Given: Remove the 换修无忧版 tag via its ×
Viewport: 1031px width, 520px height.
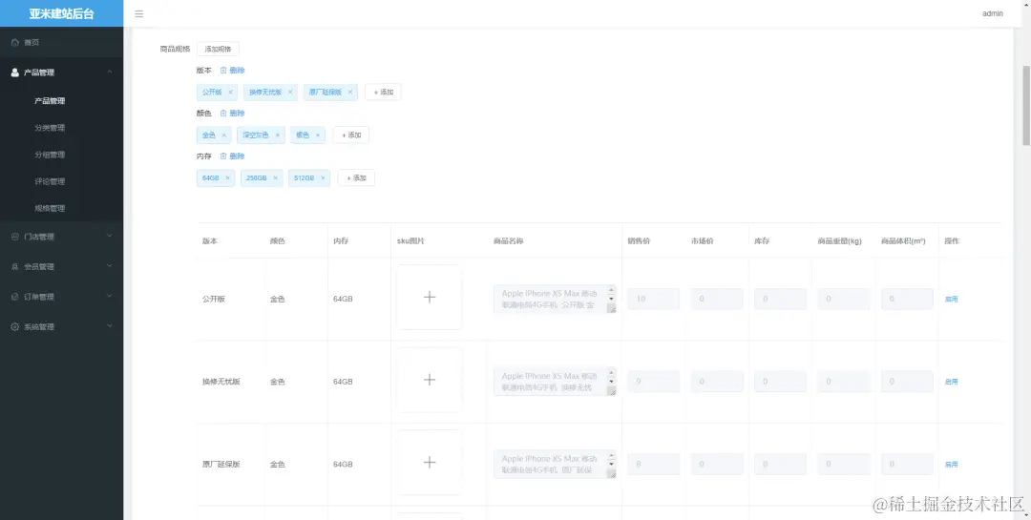Looking at the screenshot, I should [x=290, y=92].
